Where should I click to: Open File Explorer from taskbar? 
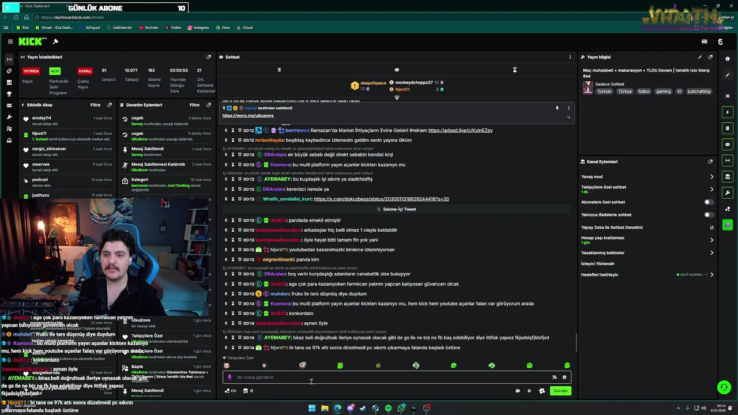325,408
